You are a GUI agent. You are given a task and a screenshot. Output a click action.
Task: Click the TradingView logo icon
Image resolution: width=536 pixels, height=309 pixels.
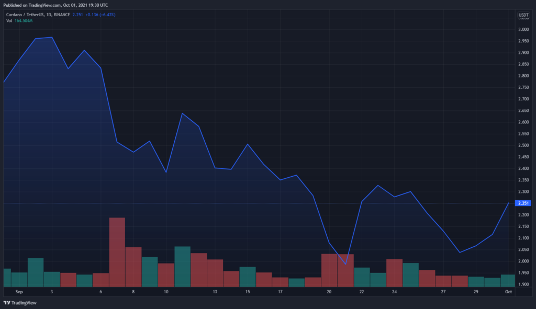coord(6,303)
